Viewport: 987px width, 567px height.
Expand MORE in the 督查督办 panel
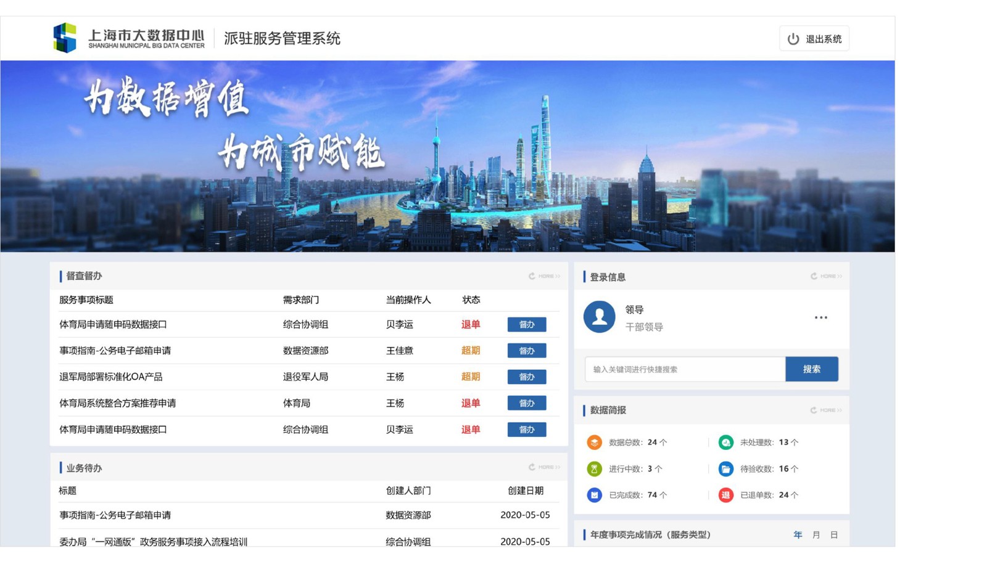[545, 276]
